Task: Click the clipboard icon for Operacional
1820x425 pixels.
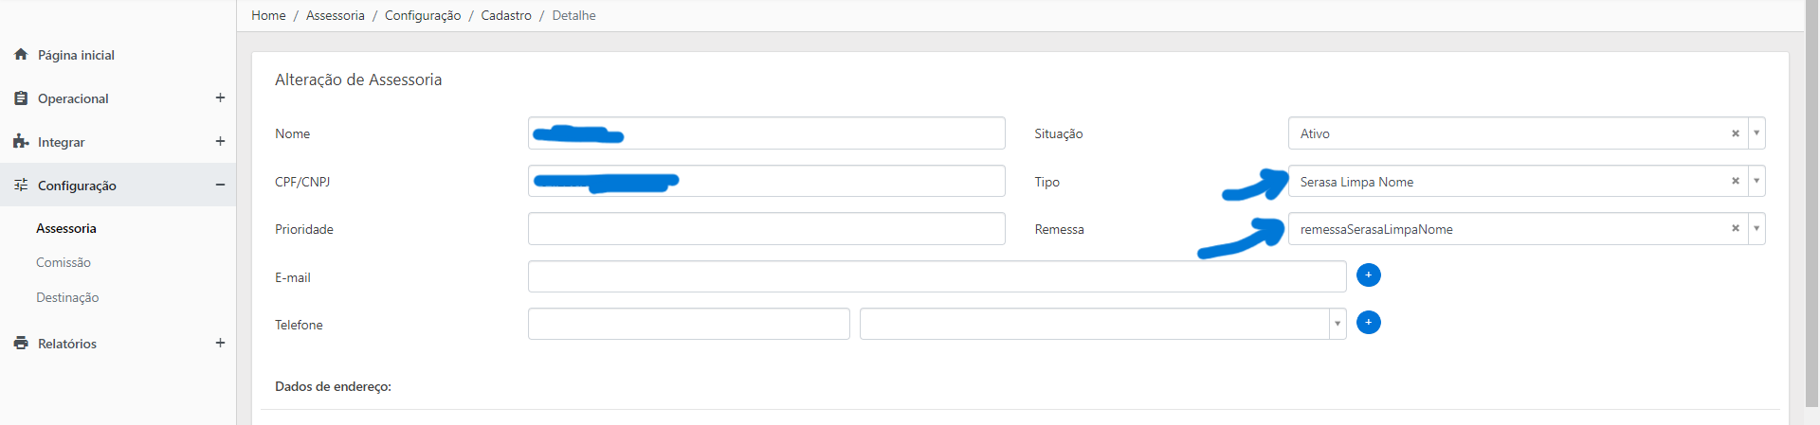Action: pyautogui.click(x=21, y=98)
